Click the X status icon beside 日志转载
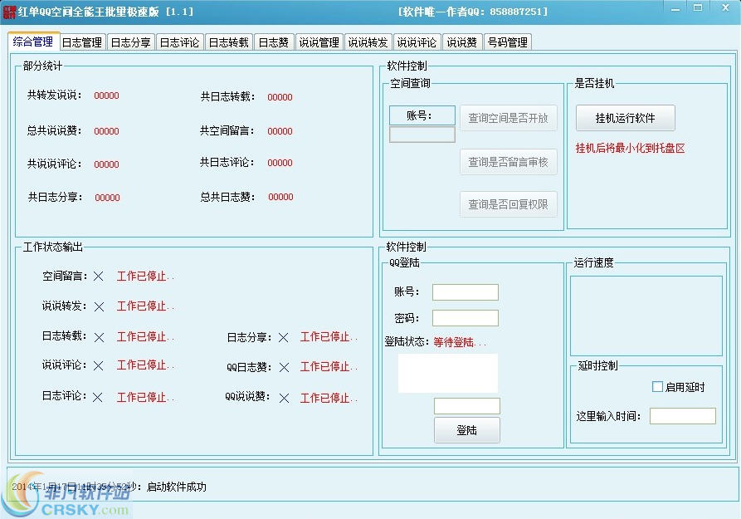The image size is (741, 519). coord(99,337)
